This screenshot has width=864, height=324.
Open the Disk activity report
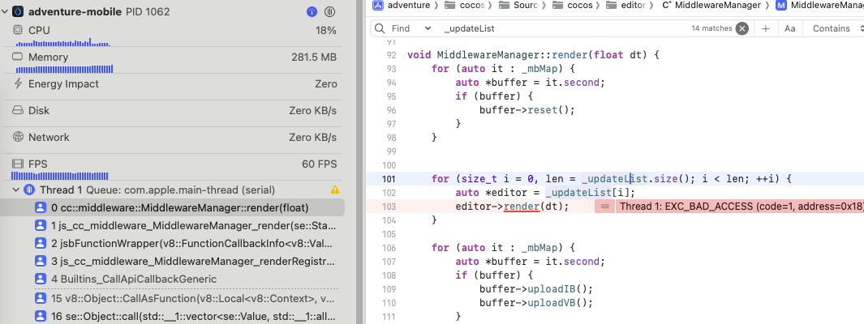click(x=174, y=110)
